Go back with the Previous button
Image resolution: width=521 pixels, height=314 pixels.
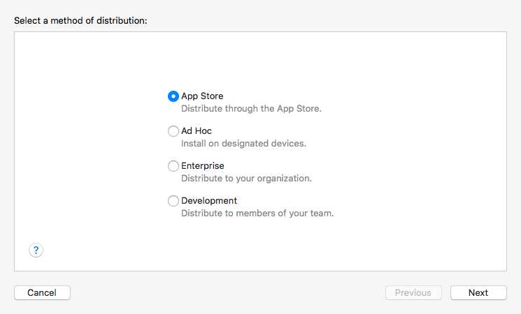coord(413,293)
